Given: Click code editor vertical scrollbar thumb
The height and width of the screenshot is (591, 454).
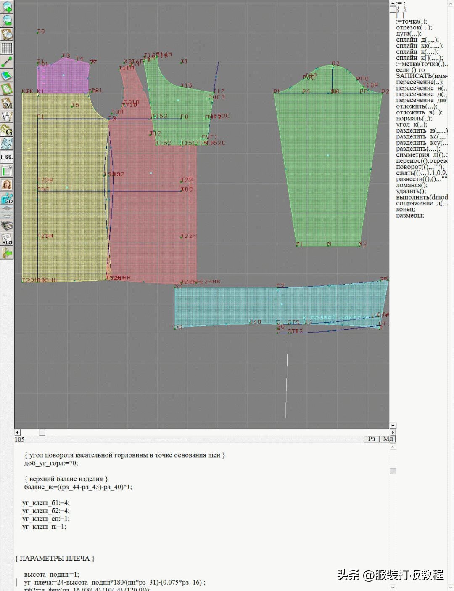Looking at the screenshot, I should tap(393, 471).
